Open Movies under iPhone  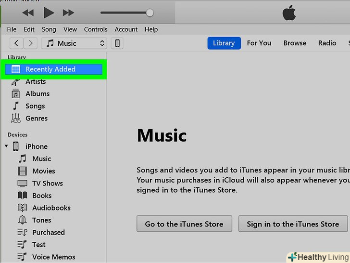[x=44, y=171]
